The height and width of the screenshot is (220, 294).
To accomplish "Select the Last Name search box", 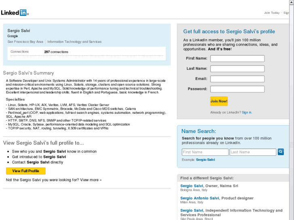I will [x=253, y=152].
